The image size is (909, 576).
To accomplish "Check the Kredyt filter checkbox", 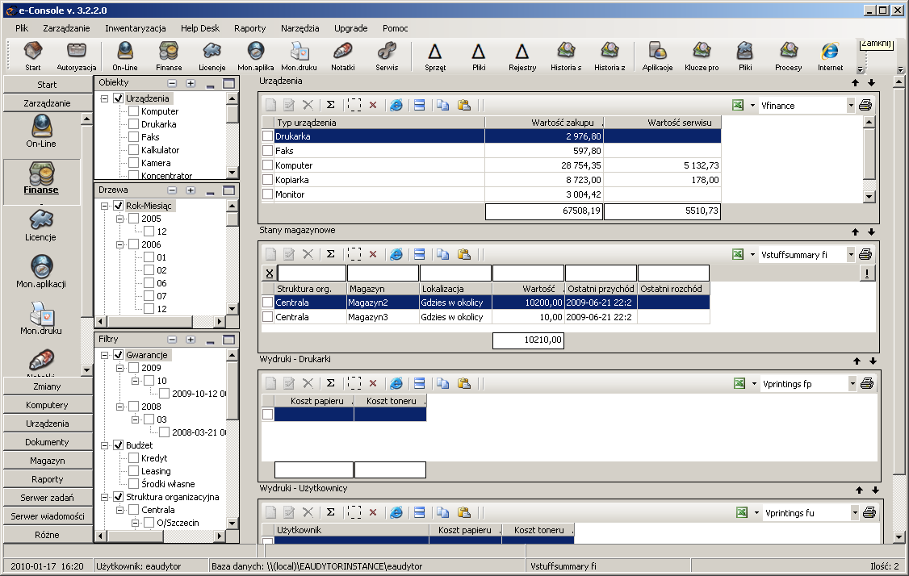I will [x=133, y=457].
